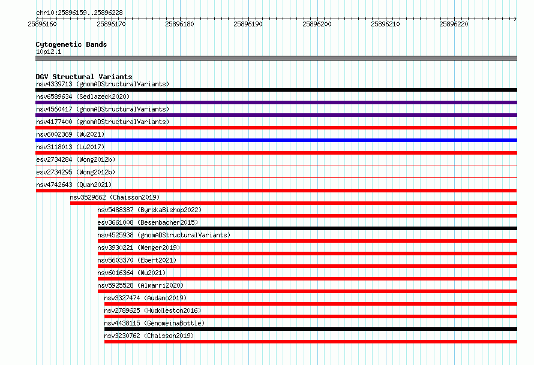Screen dimensions: 534x365
Task: Open nsv6589634 (Sedlazeck2020) variant label
Action: tap(83, 96)
